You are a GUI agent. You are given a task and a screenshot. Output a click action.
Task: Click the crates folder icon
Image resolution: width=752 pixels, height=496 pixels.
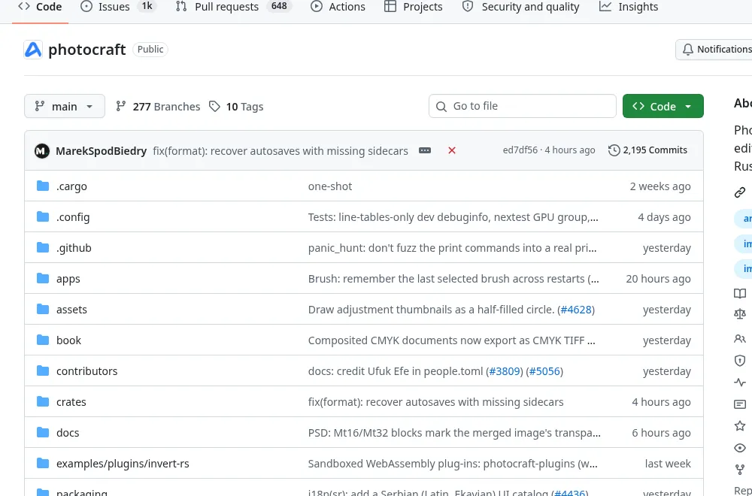(43, 401)
